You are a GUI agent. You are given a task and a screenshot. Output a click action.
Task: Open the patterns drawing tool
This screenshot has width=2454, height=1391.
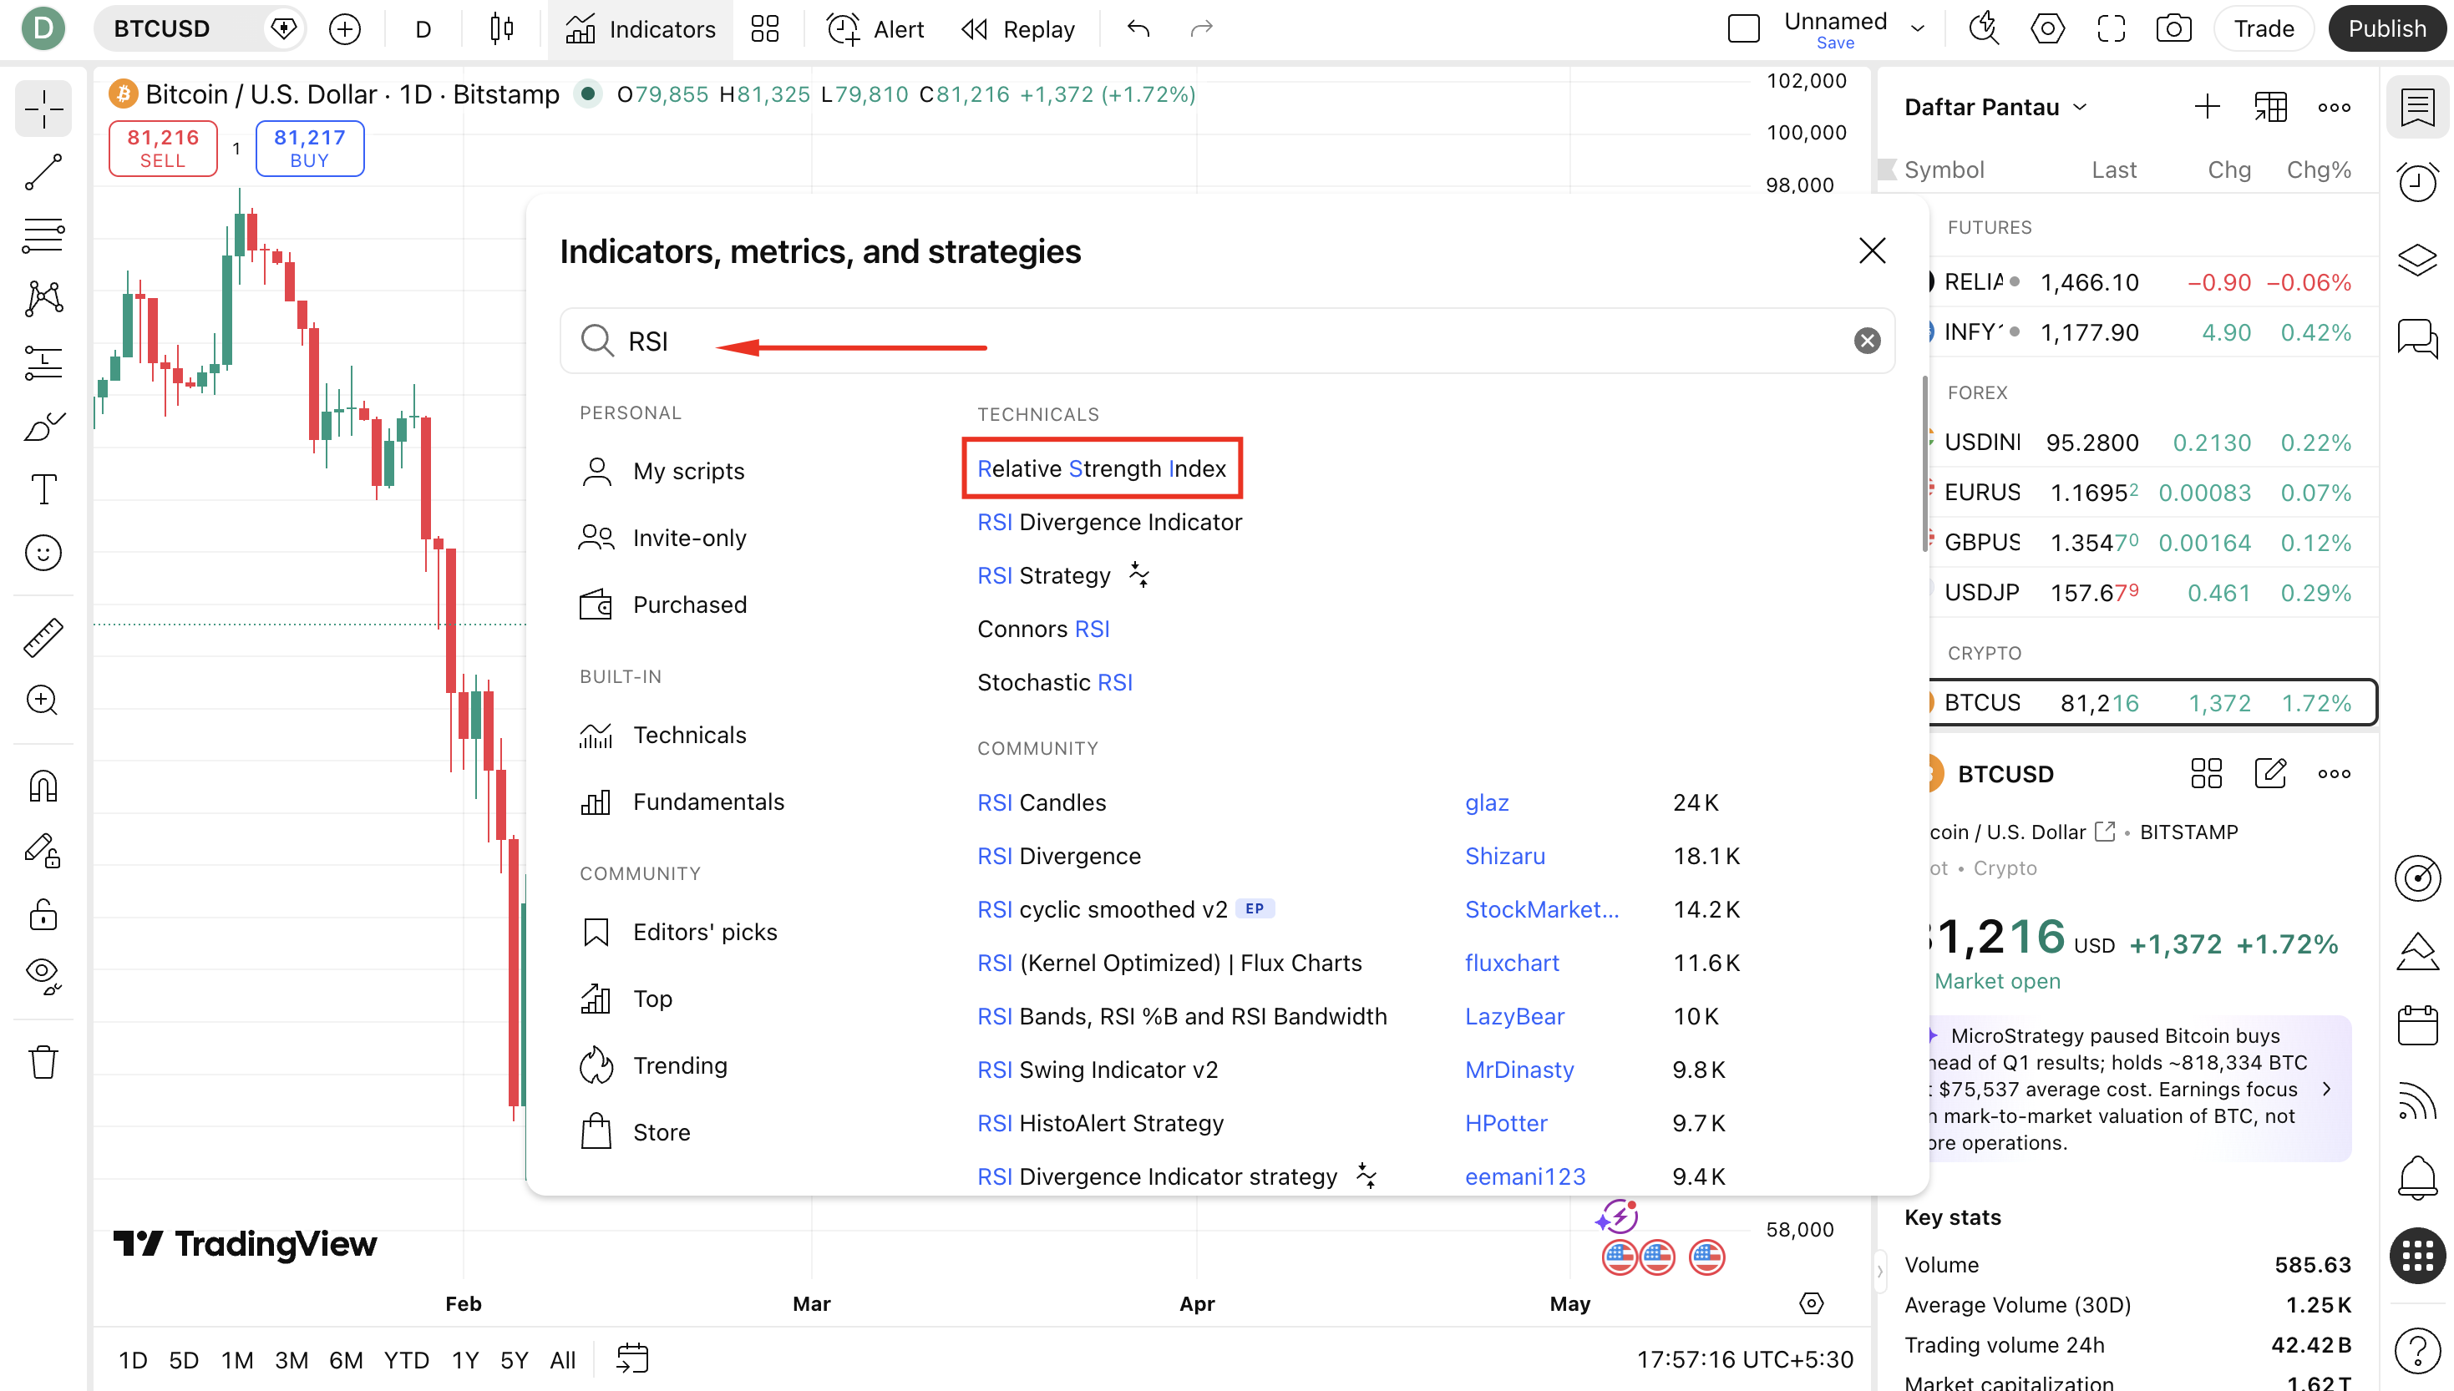pyautogui.click(x=43, y=299)
